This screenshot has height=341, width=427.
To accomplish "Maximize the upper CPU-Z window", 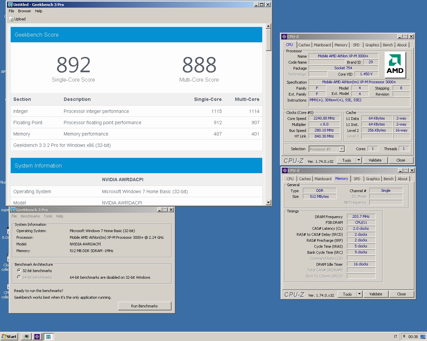I will coord(405,37).
